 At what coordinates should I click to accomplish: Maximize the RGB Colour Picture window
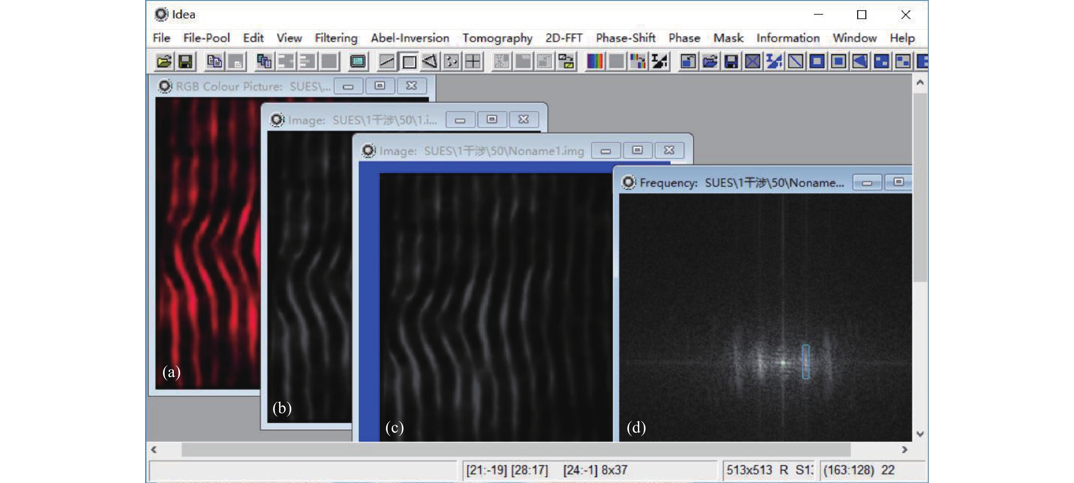(x=380, y=86)
